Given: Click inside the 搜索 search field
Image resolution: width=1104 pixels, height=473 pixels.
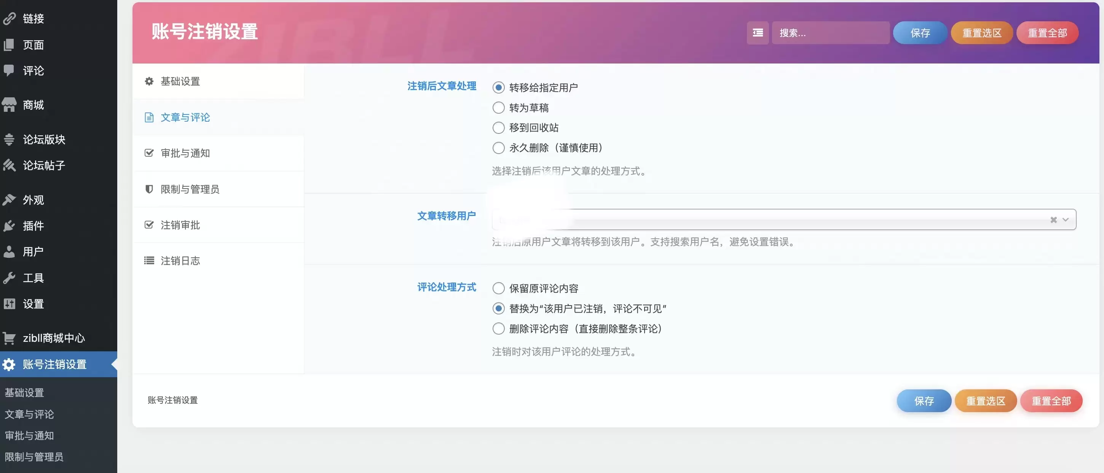Looking at the screenshot, I should click(831, 33).
